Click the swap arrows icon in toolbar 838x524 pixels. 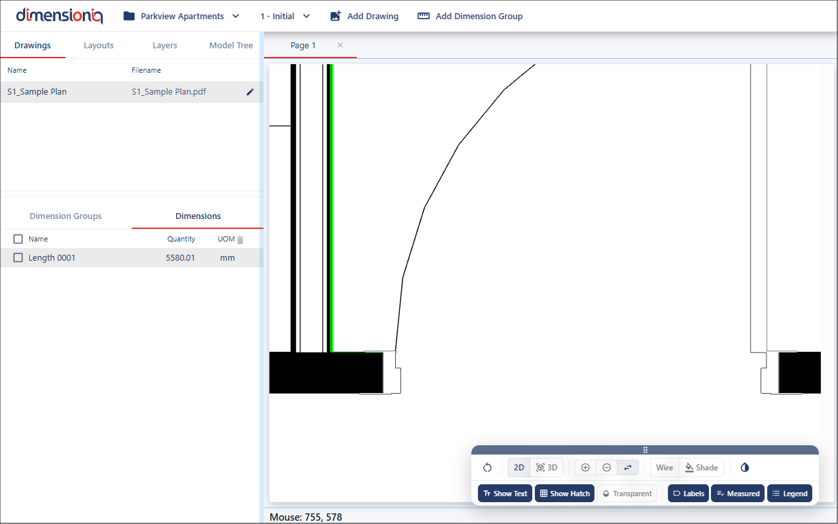click(628, 468)
